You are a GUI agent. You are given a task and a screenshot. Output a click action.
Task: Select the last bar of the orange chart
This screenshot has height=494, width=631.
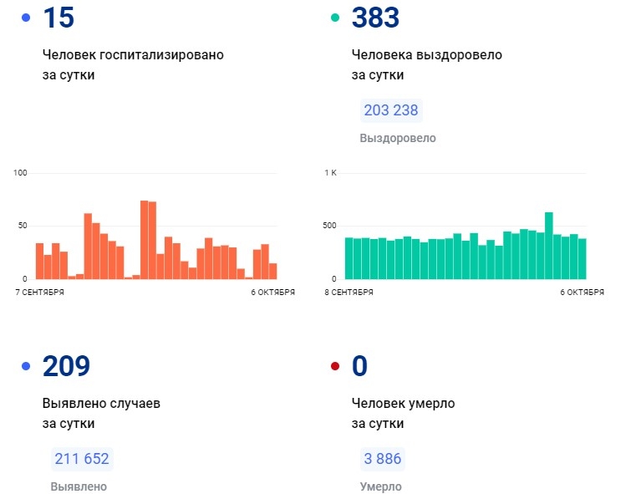click(x=272, y=271)
